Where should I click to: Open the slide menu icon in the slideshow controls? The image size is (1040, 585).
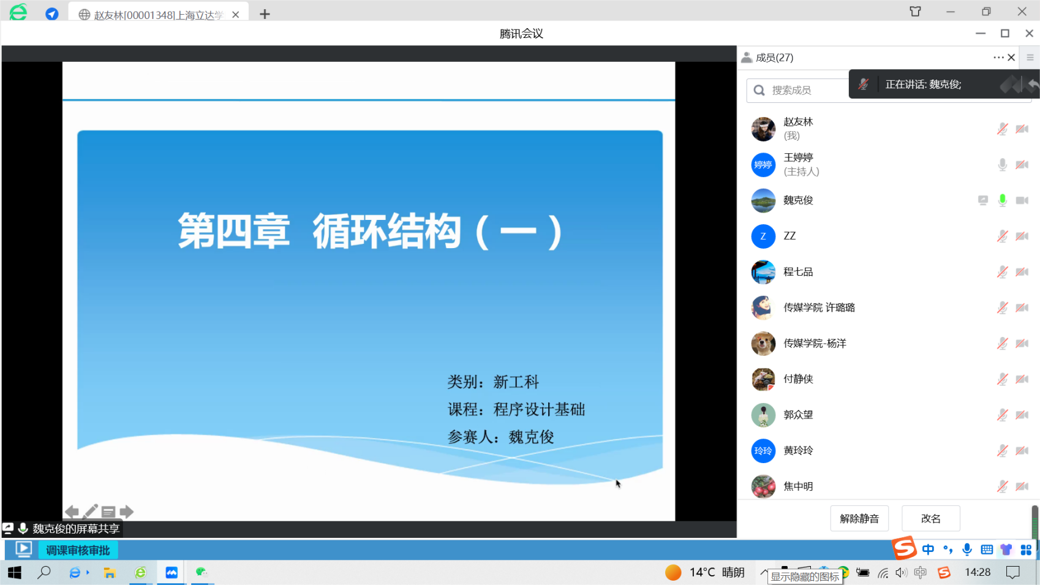pos(108,512)
